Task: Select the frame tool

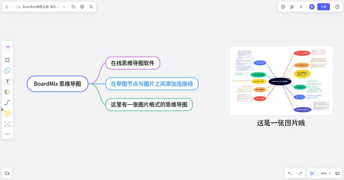Action: (7, 60)
